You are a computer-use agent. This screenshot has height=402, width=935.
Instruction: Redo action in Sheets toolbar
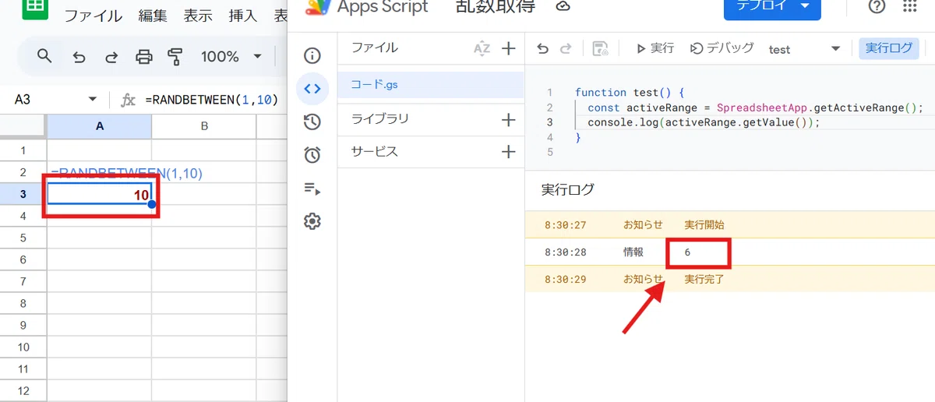pos(111,57)
